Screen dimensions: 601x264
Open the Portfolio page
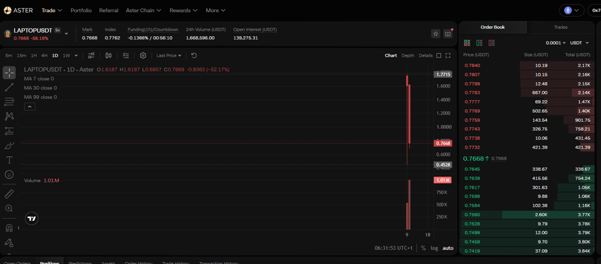[x=81, y=10]
